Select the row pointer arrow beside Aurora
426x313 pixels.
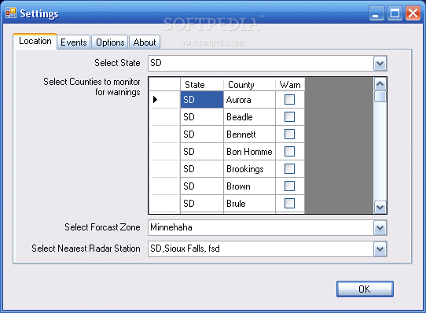click(155, 100)
